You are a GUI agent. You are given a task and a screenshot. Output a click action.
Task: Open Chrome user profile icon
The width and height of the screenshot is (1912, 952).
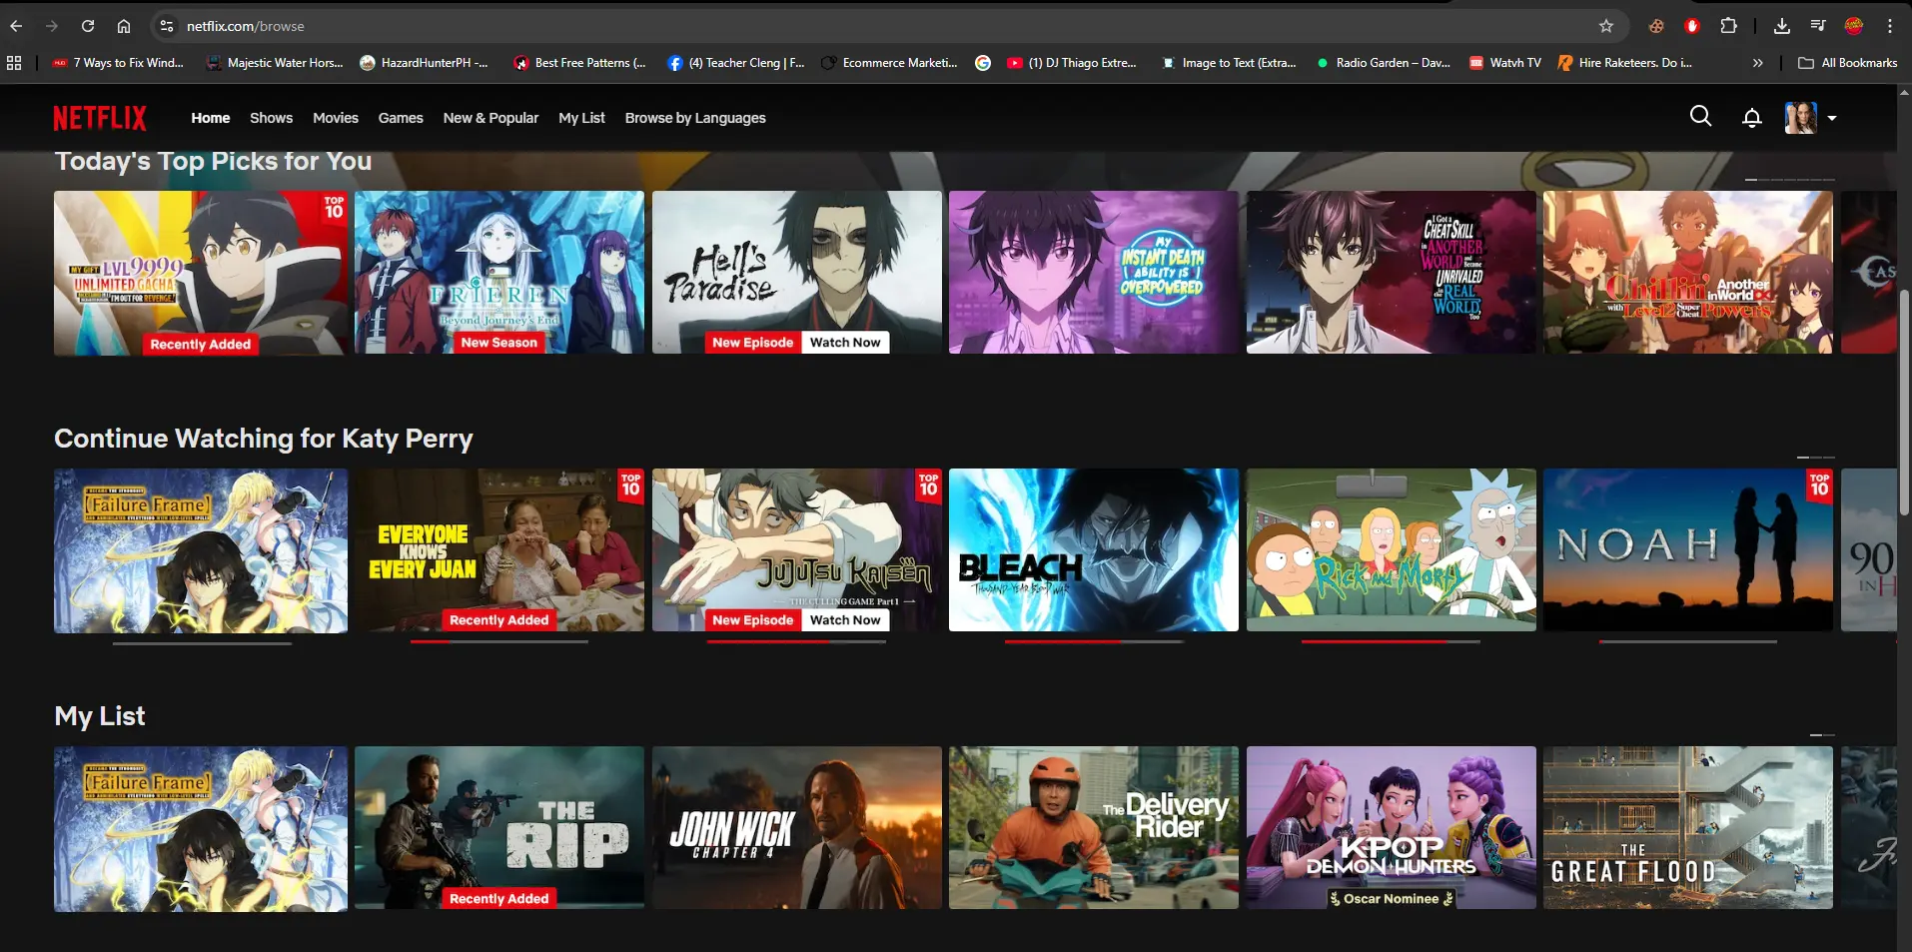point(1854,26)
